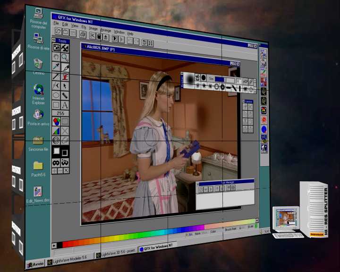Select the eyedropper tool
340x272 pixels.
(x=56, y=66)
